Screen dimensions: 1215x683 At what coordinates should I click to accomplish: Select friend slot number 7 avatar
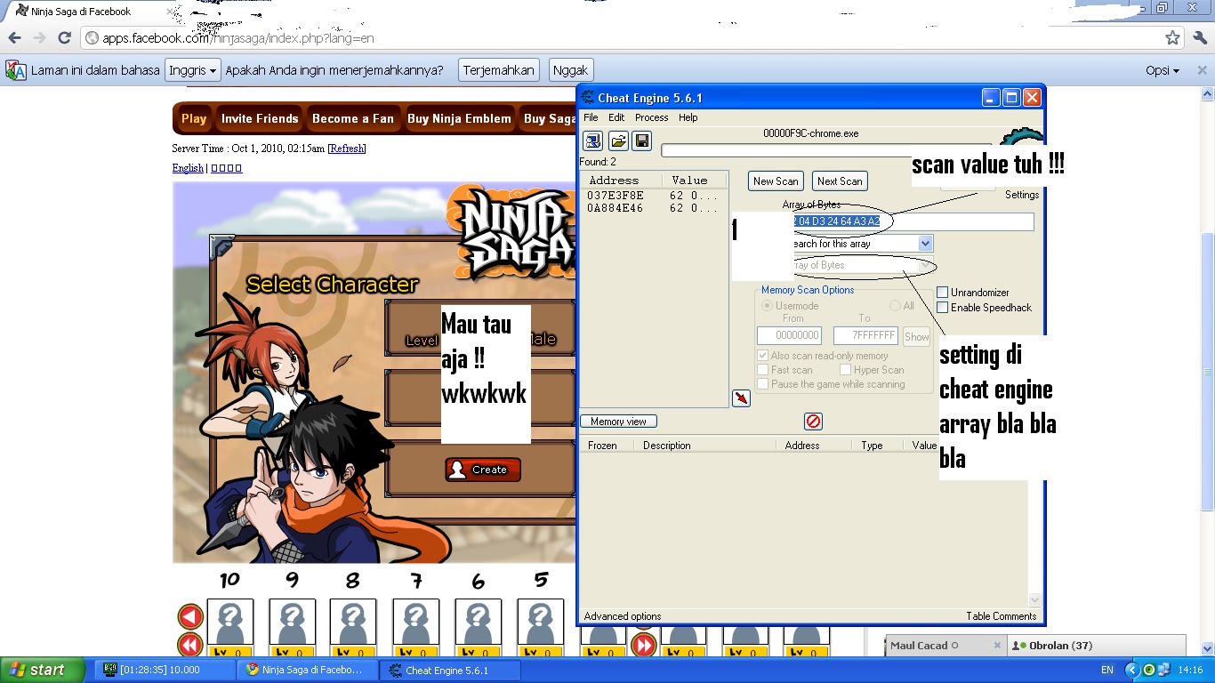[x=415, y=623]
